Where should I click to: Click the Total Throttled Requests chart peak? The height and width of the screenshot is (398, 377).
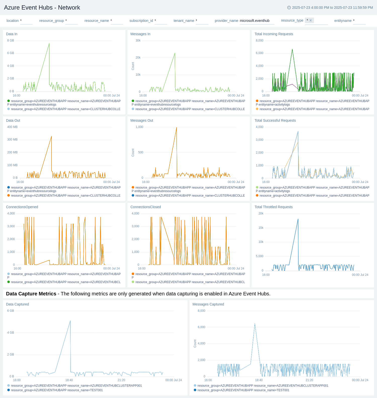(x=298, y=219)
